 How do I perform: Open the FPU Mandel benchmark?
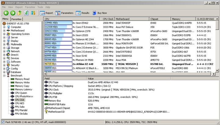click(21, 110)
